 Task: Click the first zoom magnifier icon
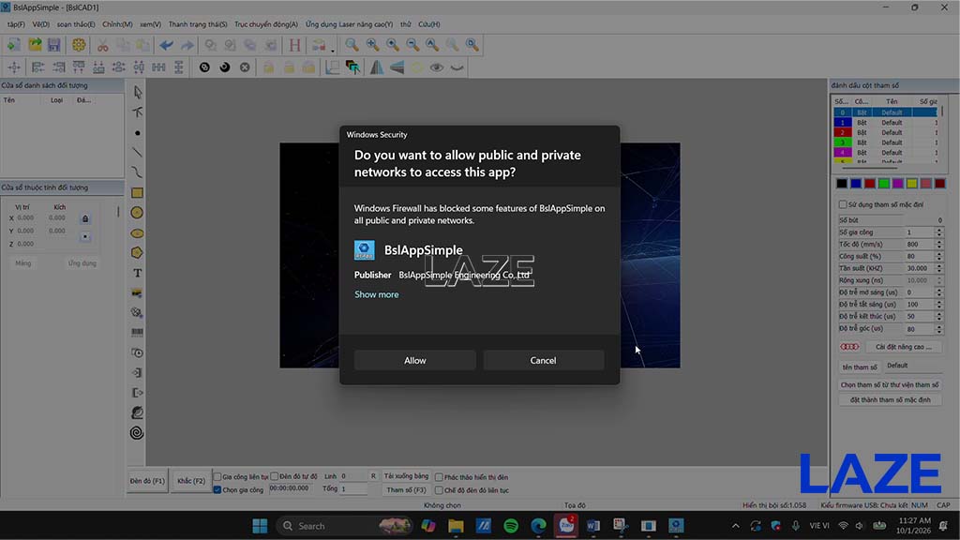(x=352, y=45)
